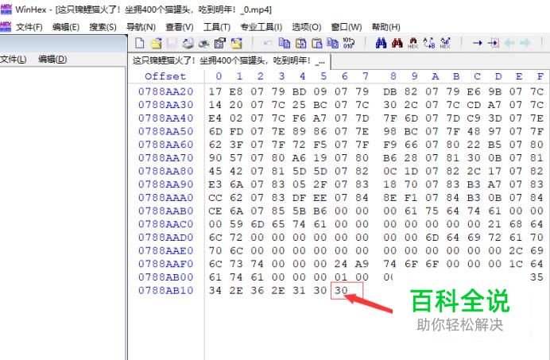Click the Paste clipboard icon
The image size is (550, 360).
click(317, 43)
